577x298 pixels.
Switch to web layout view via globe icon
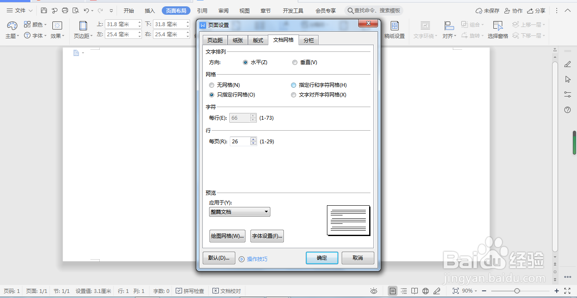click(x=425, y=291)
